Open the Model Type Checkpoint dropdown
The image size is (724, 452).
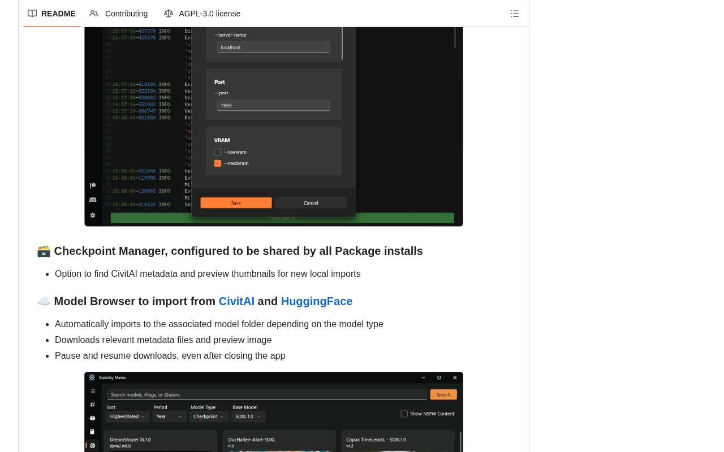(x=209, y=416)
